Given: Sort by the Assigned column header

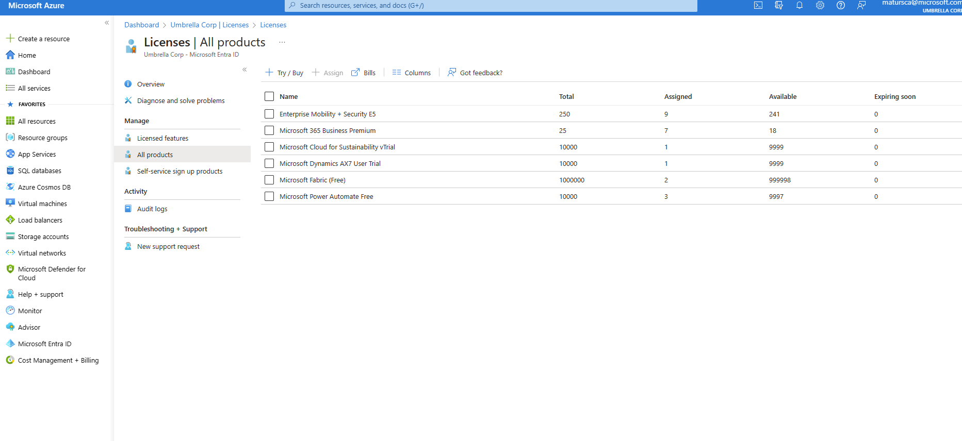Looking at the screenshot, I should 678,96.
